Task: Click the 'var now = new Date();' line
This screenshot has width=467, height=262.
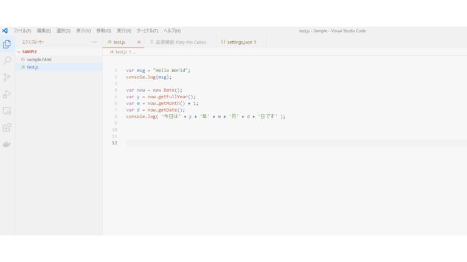Action: point(154,90)
